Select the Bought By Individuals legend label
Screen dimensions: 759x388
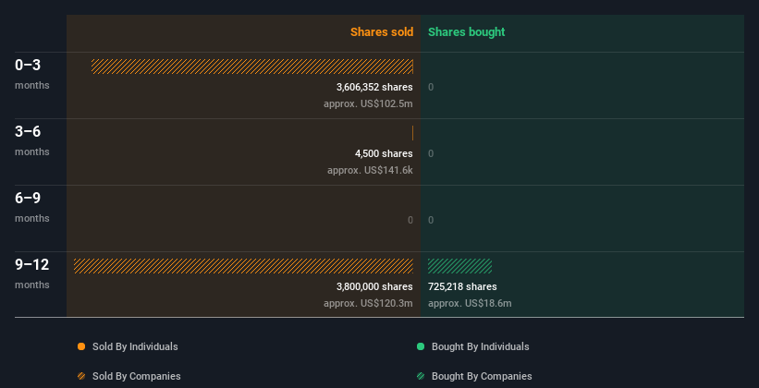(480, 346)
